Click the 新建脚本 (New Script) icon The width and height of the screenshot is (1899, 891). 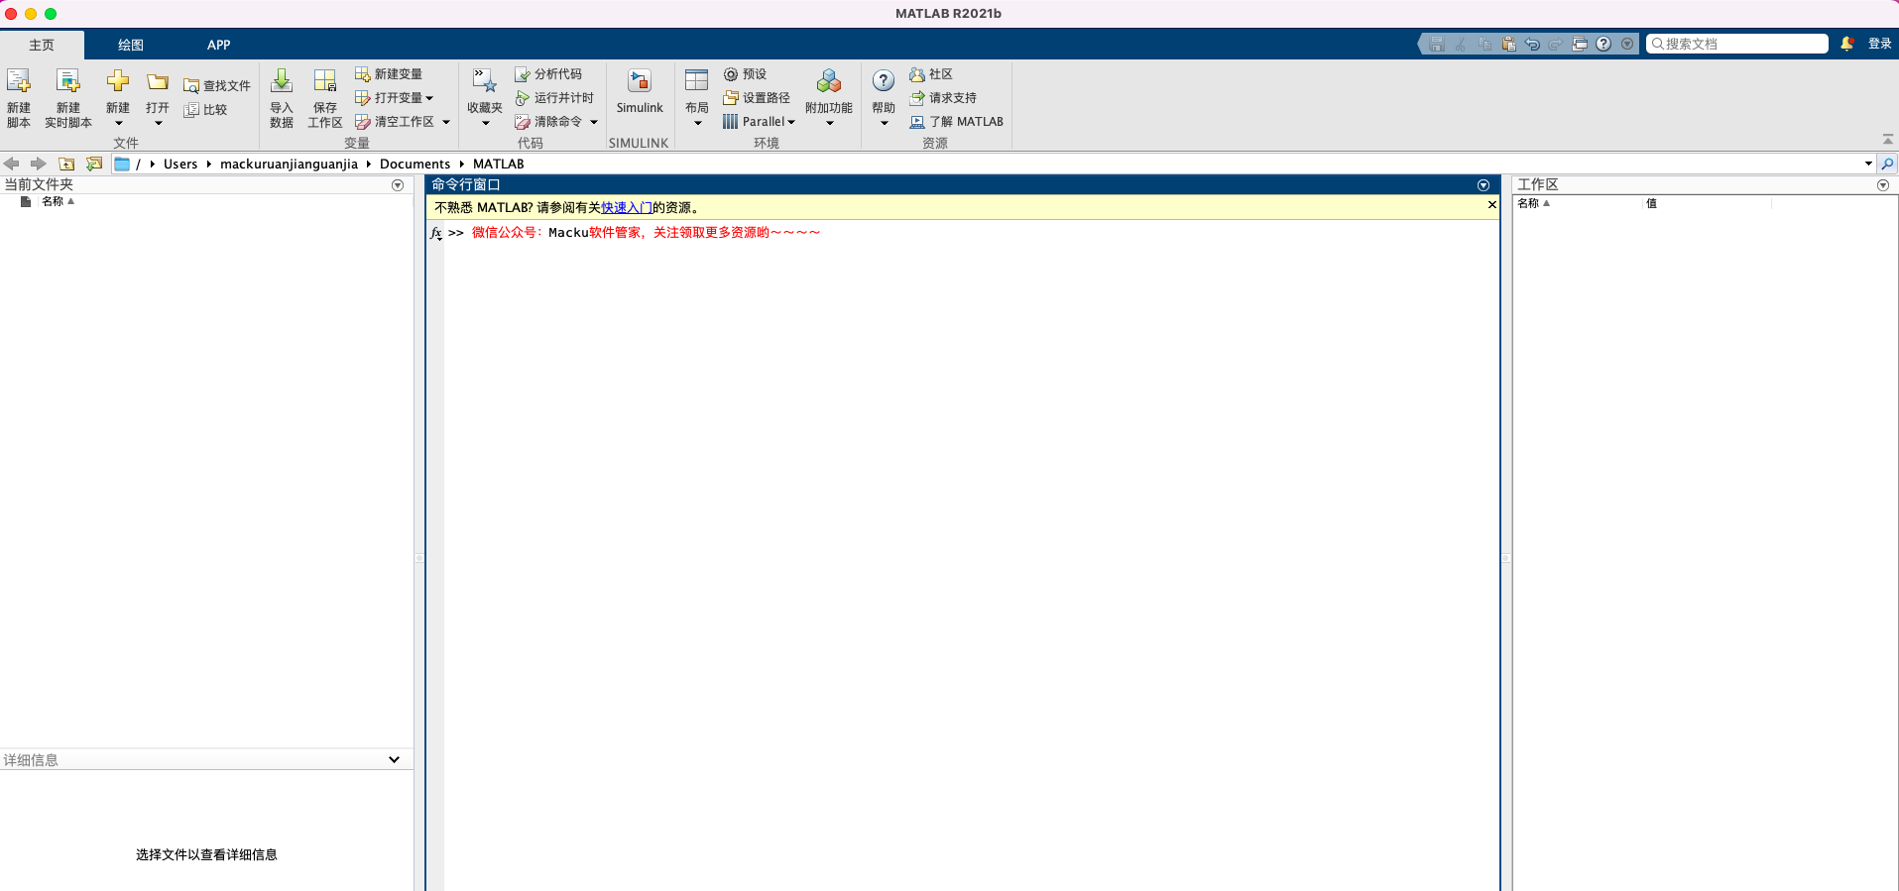19,81
